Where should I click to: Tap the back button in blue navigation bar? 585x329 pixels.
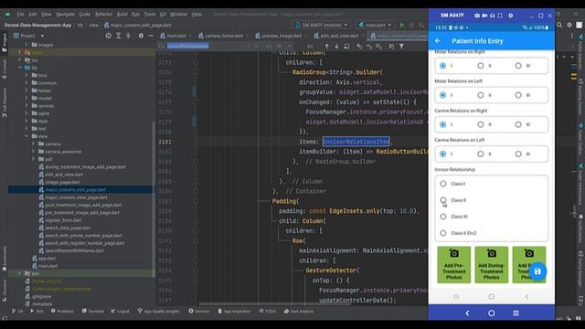tap(467, 313)
